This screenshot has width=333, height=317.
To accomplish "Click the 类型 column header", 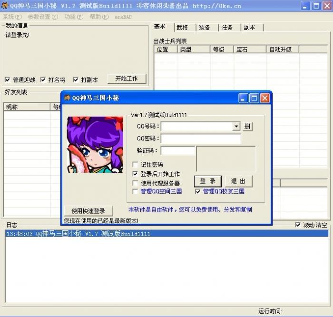I will click(194, 50).
